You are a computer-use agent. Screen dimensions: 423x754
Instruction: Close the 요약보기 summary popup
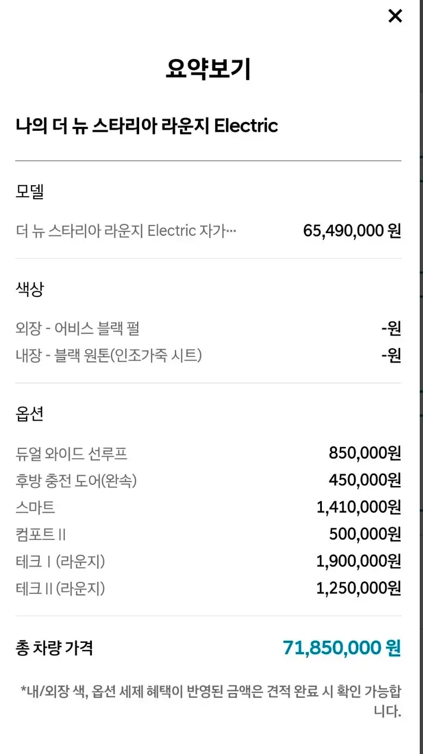pos(395,16)
